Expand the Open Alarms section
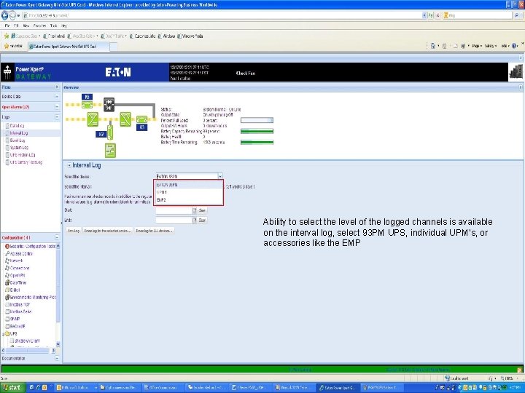Viewport: 525px width, 393px height. [x=57, y=107]
